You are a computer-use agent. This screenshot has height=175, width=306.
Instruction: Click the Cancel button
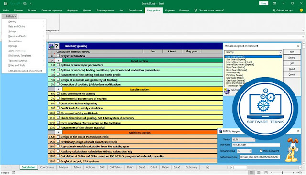[292, 74]
